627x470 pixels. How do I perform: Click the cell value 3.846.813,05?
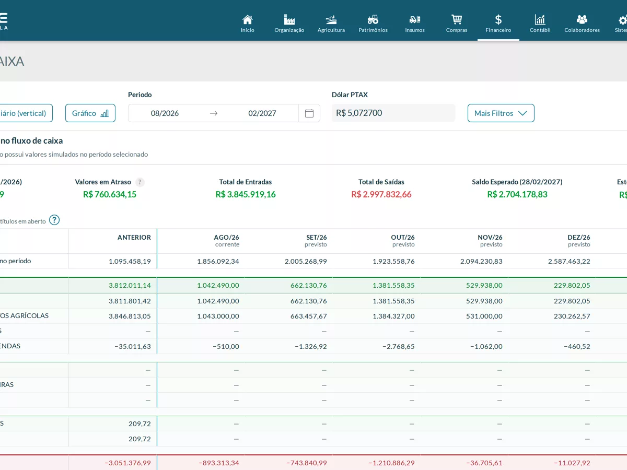click(130, 316)
